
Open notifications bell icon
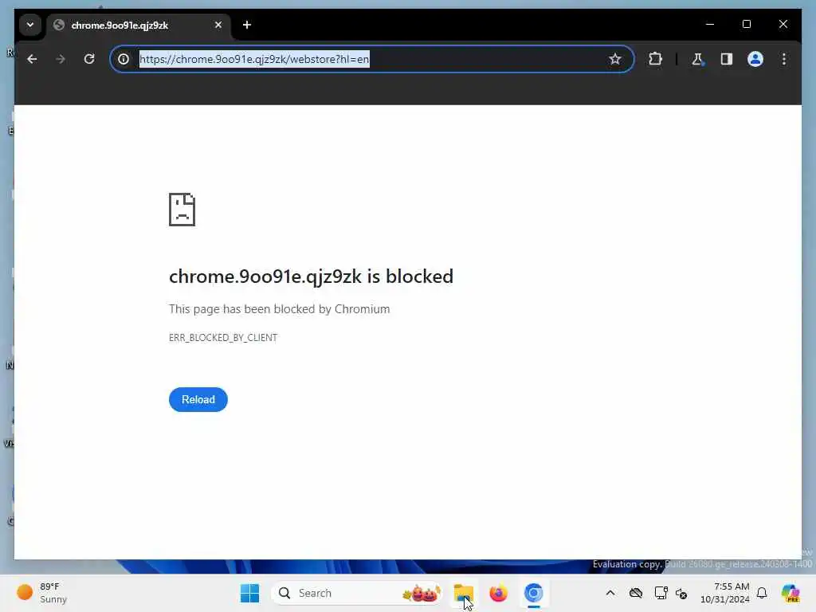(x=762, y=593)
